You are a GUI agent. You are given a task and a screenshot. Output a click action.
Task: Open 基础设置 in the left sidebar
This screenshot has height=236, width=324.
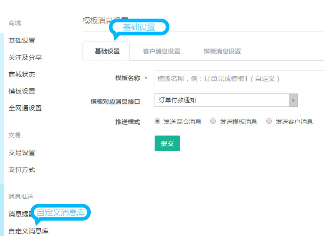coord(22,41)
